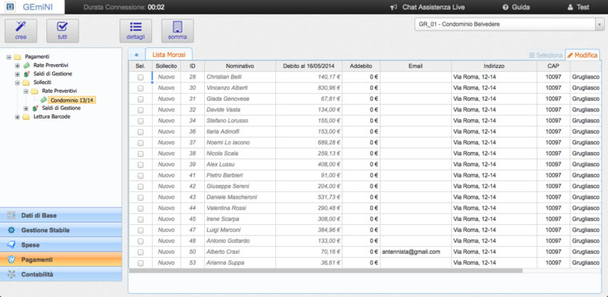Click the crea magic wand button
608x297 pixels.
tap(21, 30)
